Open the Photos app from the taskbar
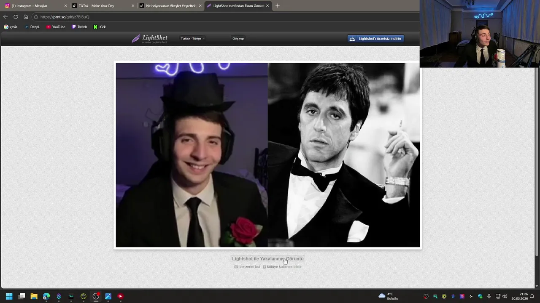Viewport: 540px width, 303px height. (x=108, y=296)
